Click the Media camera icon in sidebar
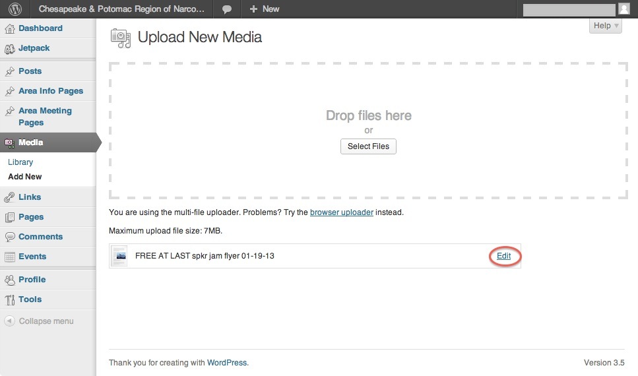Viewport: 638px width, 376px height. 10,143
